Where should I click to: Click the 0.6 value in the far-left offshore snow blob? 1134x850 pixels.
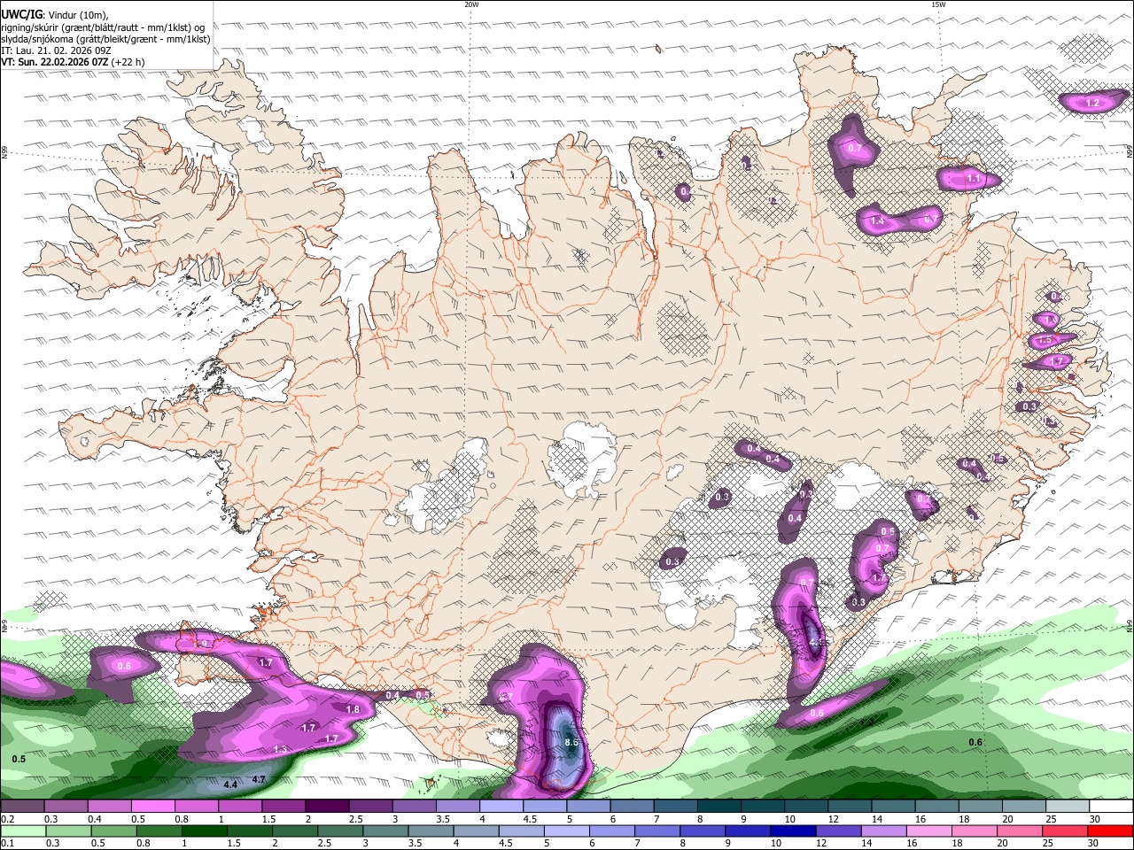pos(124,666)
